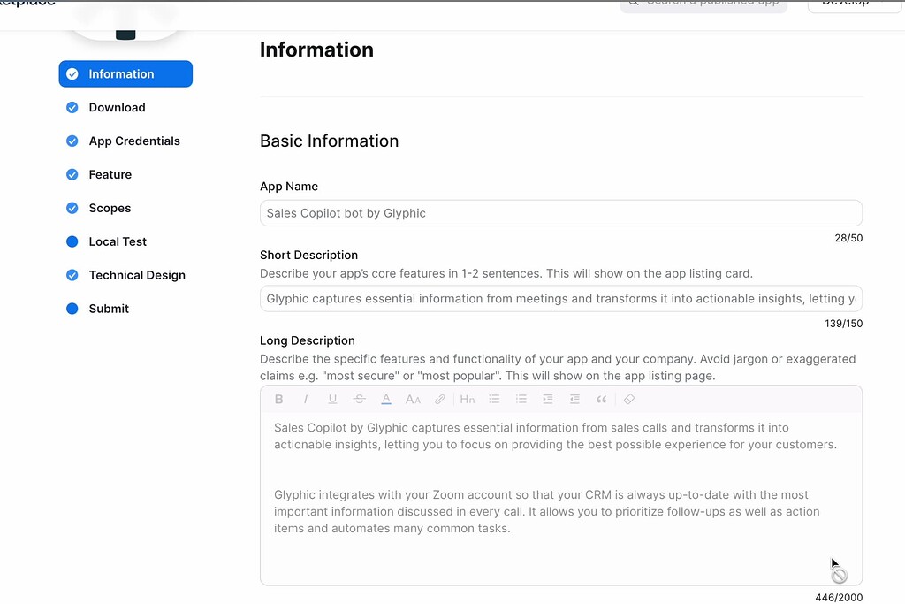Apply a heading with the Hn icon

tap(468, 399)
